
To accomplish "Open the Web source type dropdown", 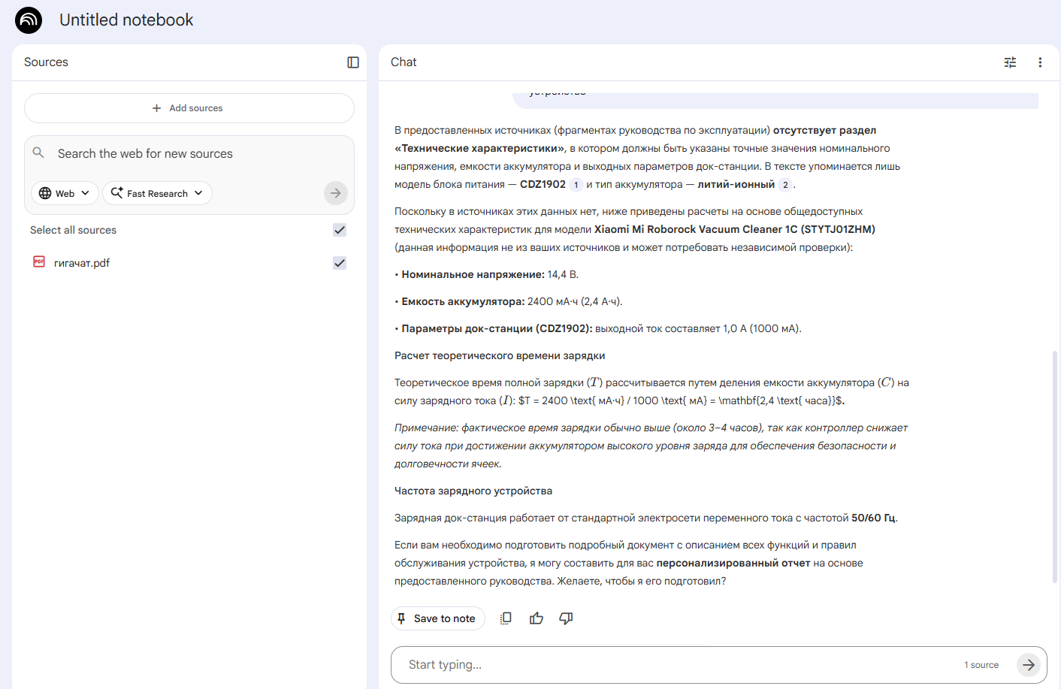I will tap(64, 193).
